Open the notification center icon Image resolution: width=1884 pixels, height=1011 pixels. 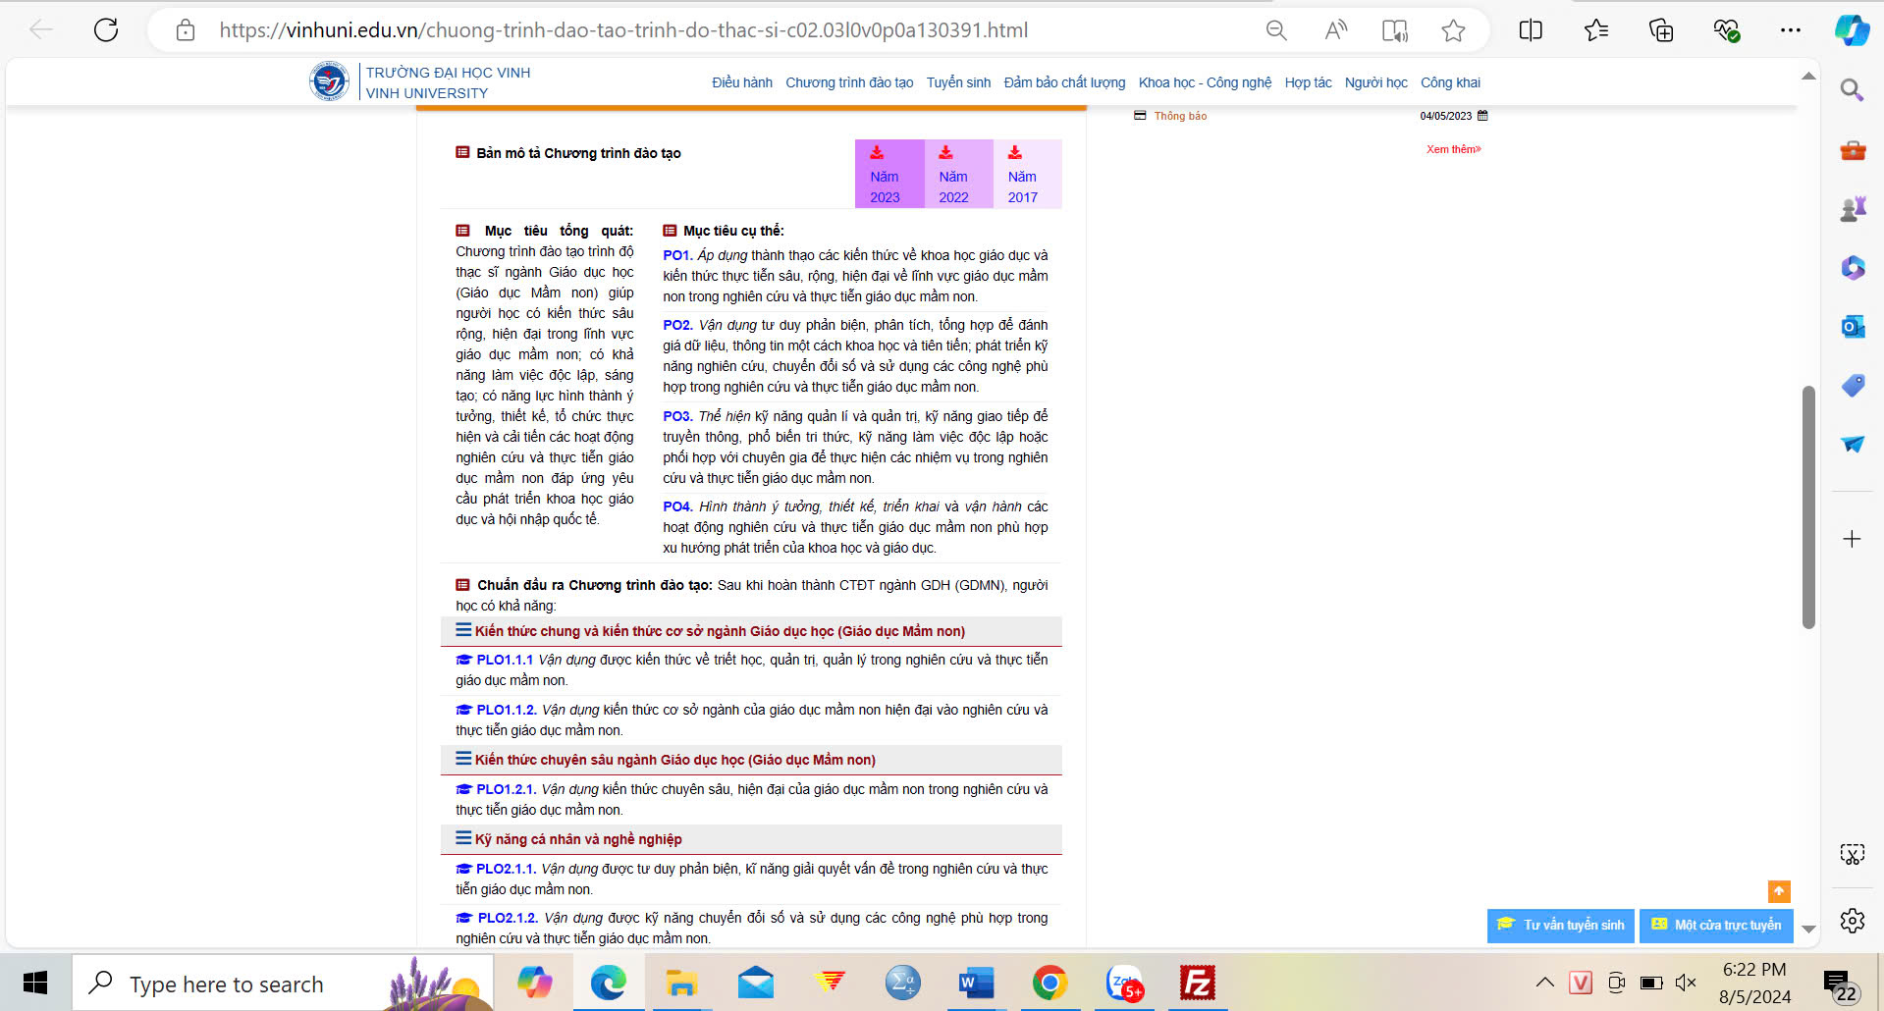[x=1839, y=984]
